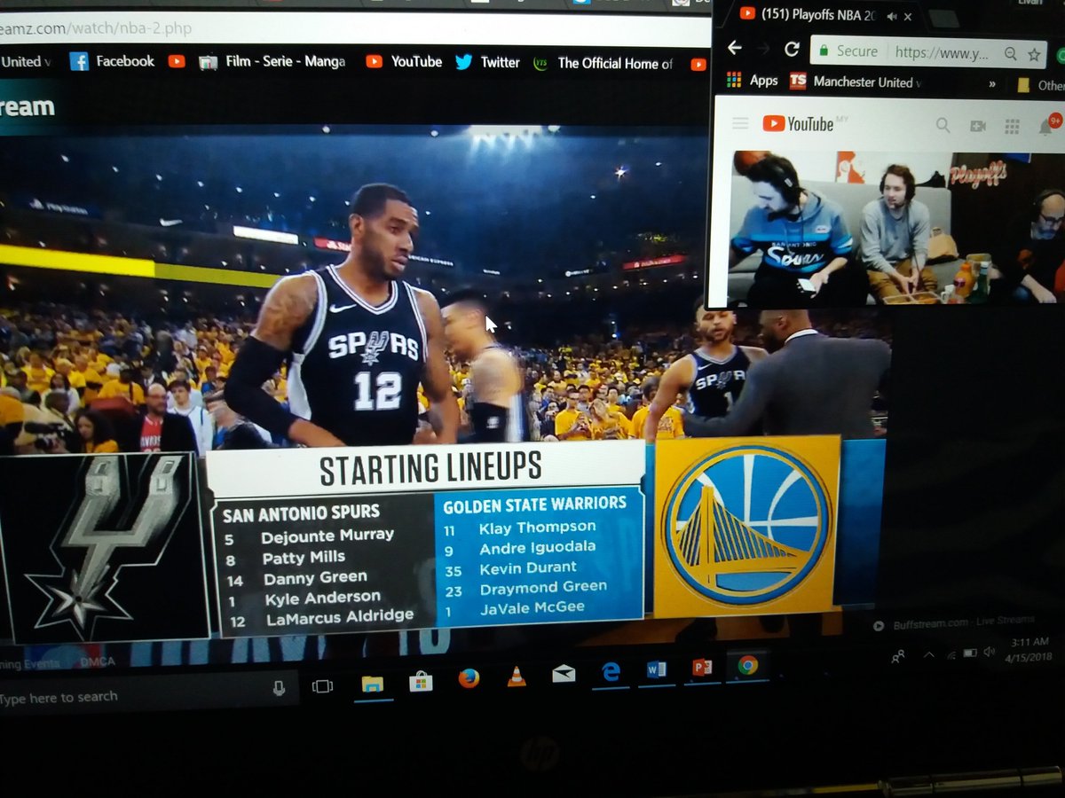Open YouTube notifications bell
The image size is (1065, 798).
tap(1047, 126)
